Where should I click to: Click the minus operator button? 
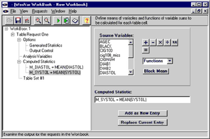click(153, 42)
